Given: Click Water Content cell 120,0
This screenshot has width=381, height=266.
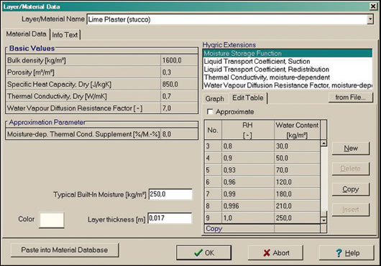Looking at the screenshot, I should point(297,182).
